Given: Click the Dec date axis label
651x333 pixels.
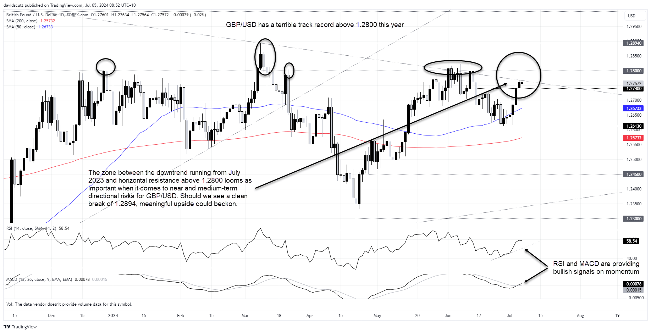Looking at the screenshot, I should 51,316.
